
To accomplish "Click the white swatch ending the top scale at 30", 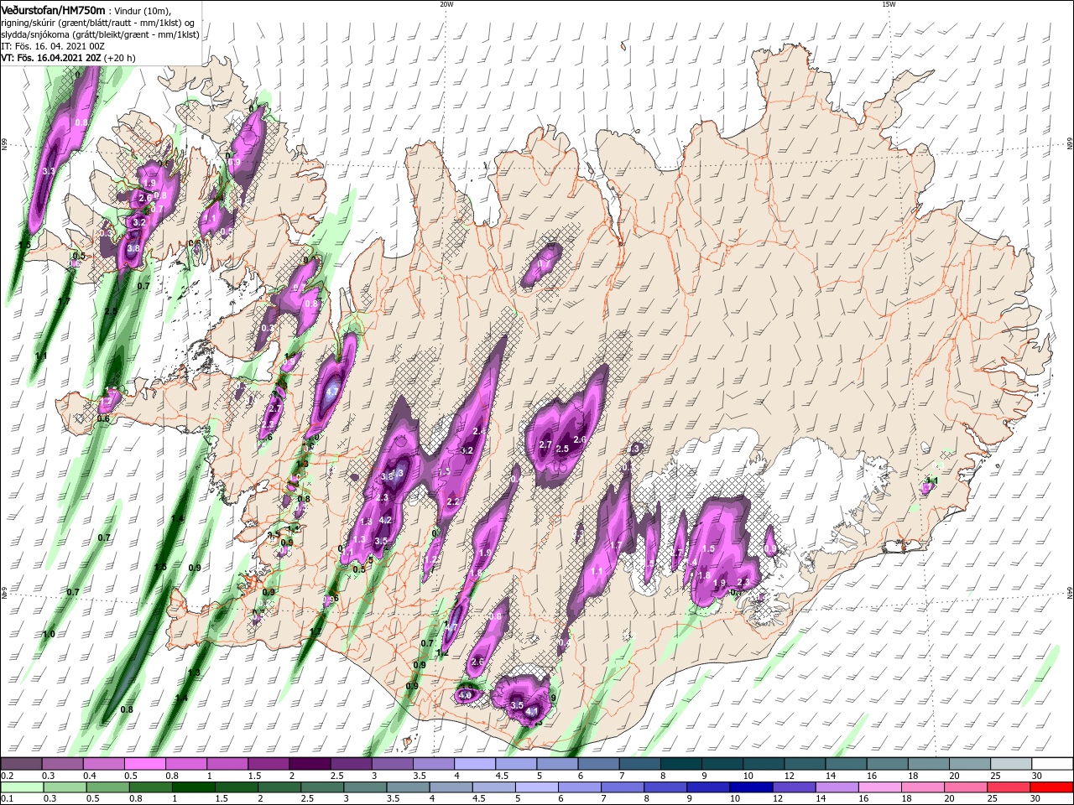I will pos(1051,764).
